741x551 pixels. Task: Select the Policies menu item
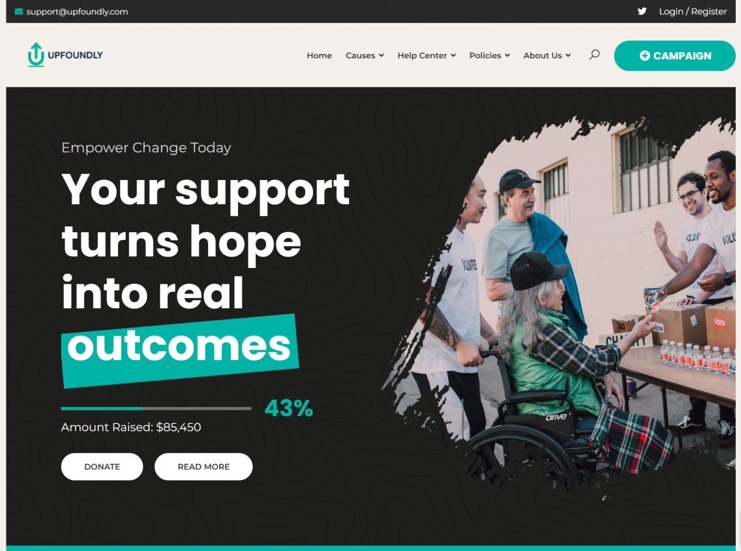(x=485, y=55)
